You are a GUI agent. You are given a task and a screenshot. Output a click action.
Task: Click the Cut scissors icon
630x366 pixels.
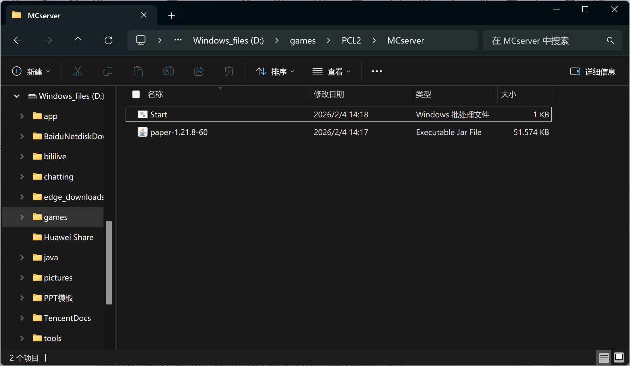coord(77,72)
